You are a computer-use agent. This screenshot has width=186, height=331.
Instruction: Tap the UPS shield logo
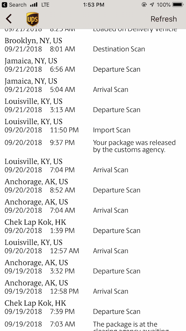(33, 19)
